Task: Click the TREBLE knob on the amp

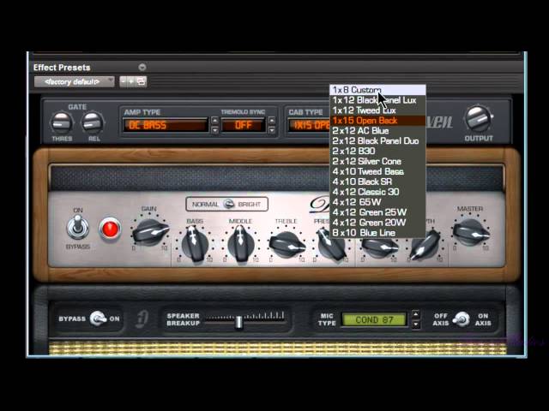Action: pos(286,245)
